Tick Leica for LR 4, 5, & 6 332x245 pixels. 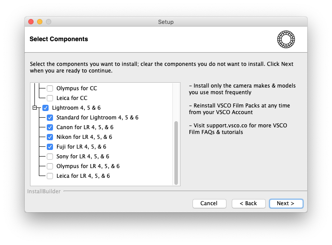(50, 176)
